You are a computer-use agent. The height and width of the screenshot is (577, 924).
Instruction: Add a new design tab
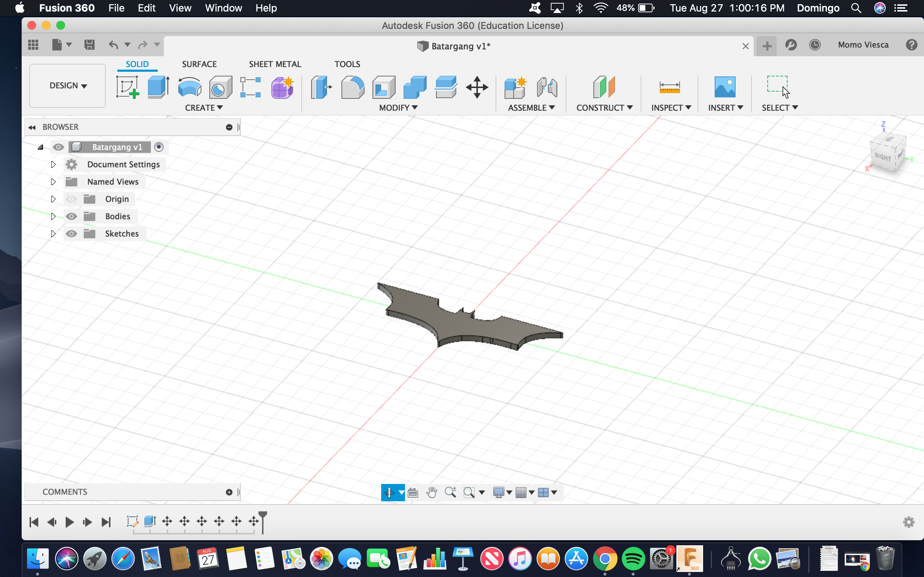tap(767, 46)
